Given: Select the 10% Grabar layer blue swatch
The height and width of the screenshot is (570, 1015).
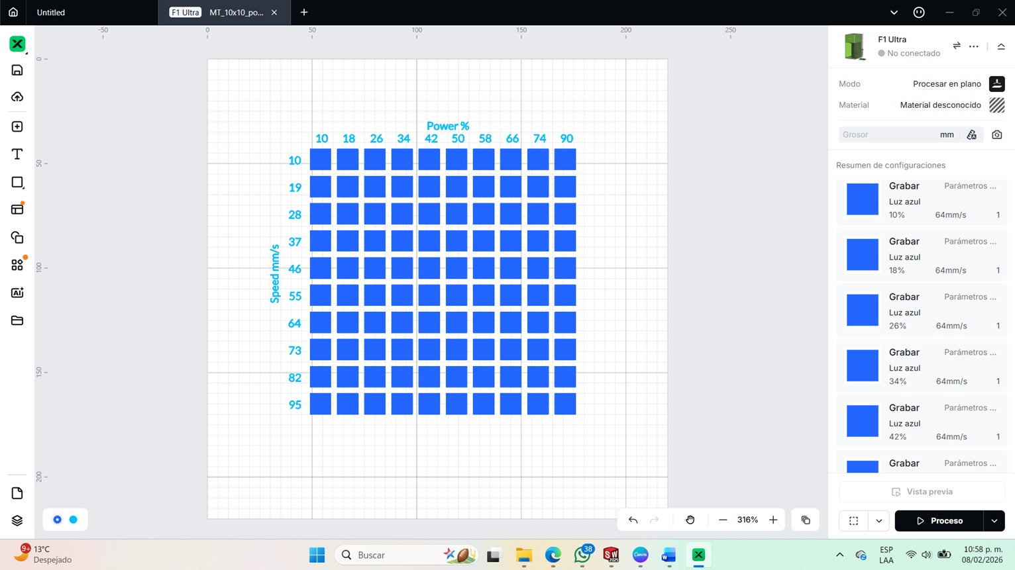Looking at the screenshot, I should pos(863,199).
